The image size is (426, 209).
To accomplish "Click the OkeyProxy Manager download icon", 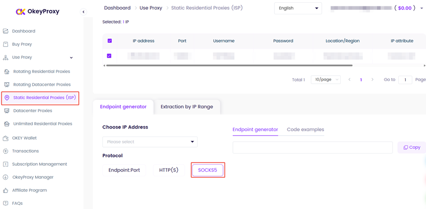I will tap(5, 177).
